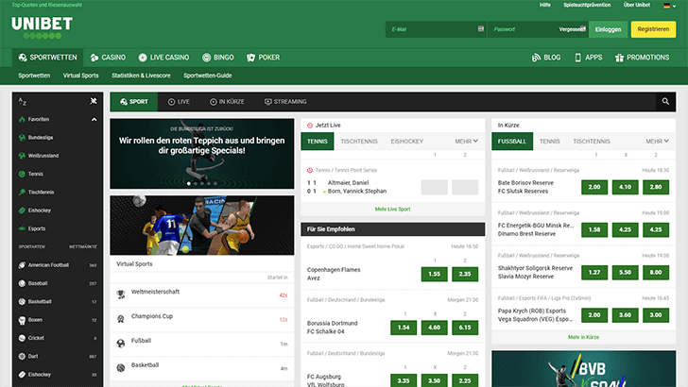Screen dimensions: 688x387
Task: Click the Tischtennis paddle icon in sidebar
Action: pos(22,192)
